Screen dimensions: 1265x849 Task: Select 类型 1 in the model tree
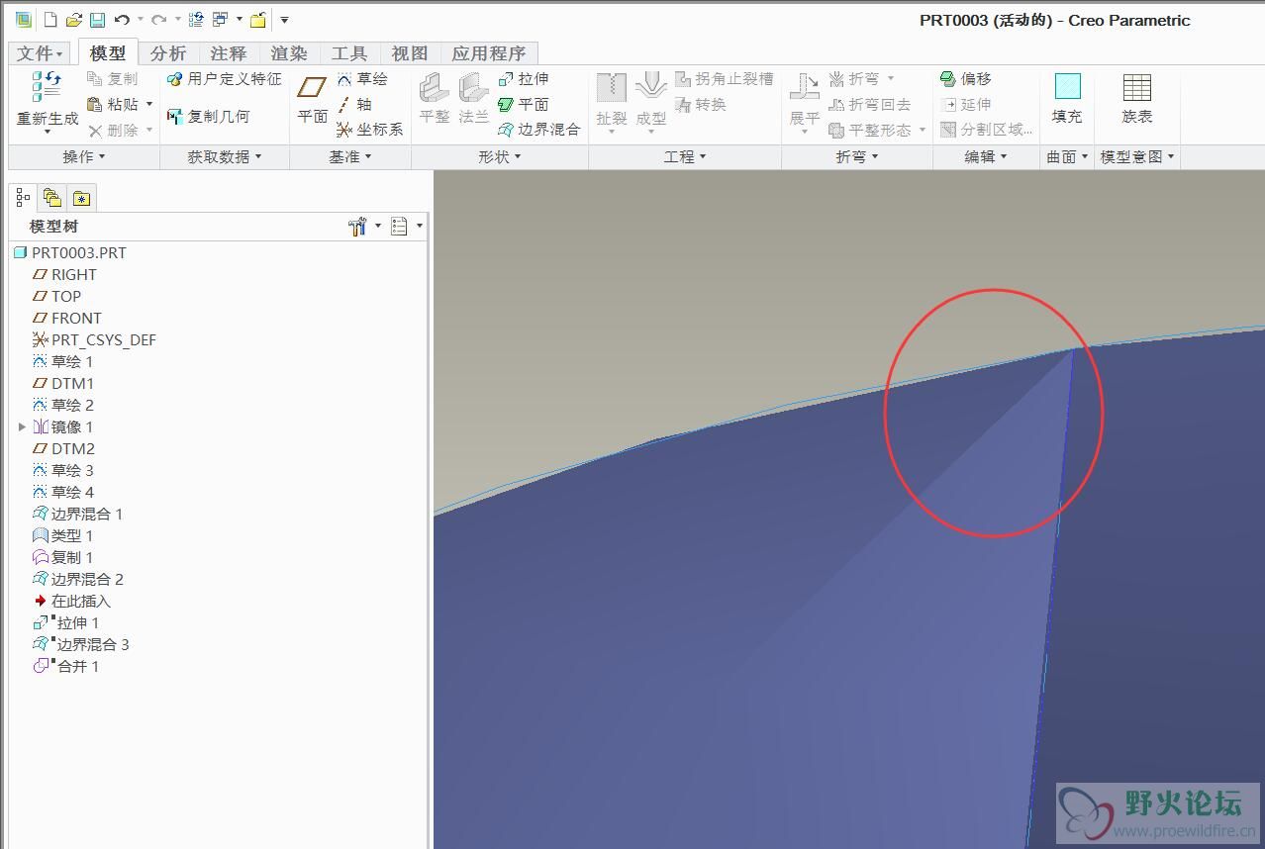tap(63, 536)
